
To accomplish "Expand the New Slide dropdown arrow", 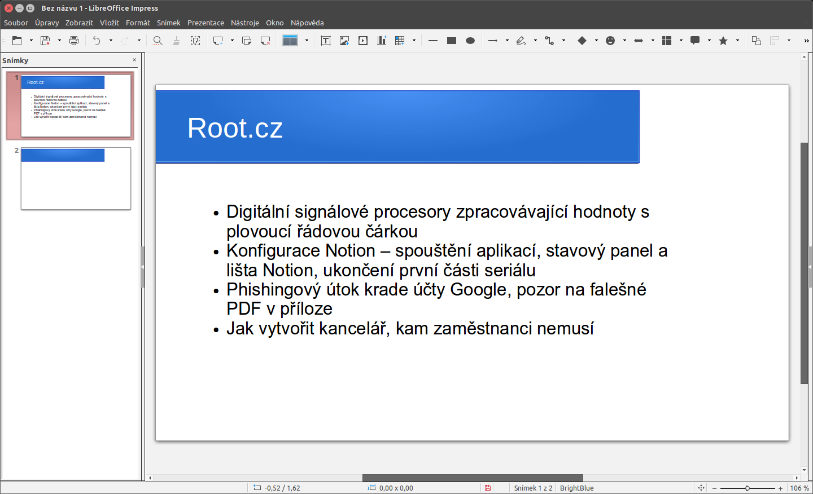I will [x=232, y=41].
